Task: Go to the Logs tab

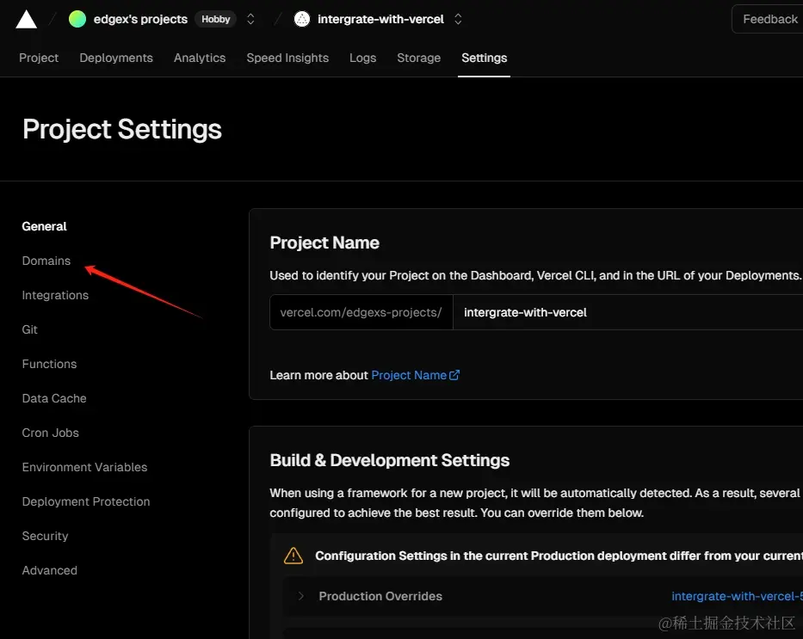Action: pos(362,58)
